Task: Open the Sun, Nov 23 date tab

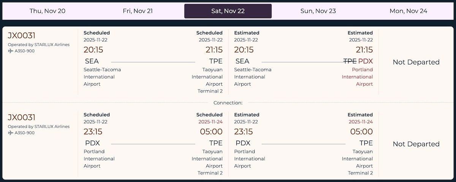Action: pyautogui.click(x=318, y=11)
